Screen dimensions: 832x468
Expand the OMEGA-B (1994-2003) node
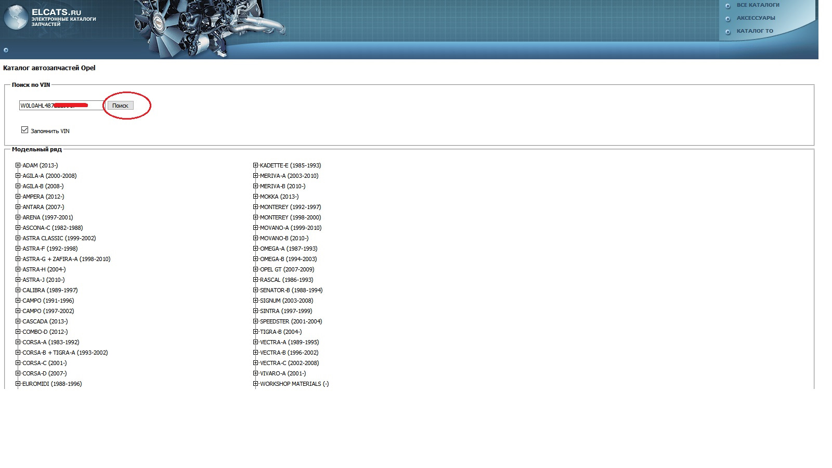[256, 259]
